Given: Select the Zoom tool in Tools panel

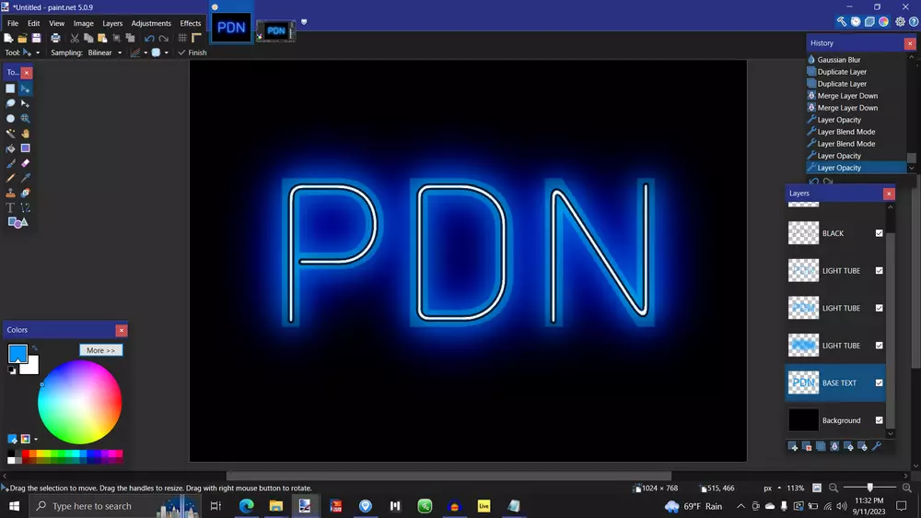Looking at the screenshot, I should tap(25, 118).
